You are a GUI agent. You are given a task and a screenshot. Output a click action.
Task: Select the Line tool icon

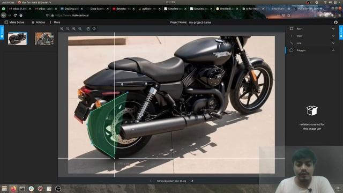[292, 43]
